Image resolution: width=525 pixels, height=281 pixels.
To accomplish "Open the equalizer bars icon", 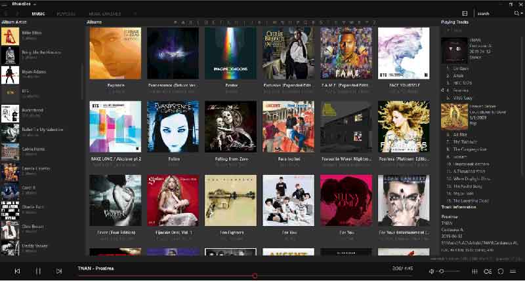I will pyautogui.click(x=474, y=271).
